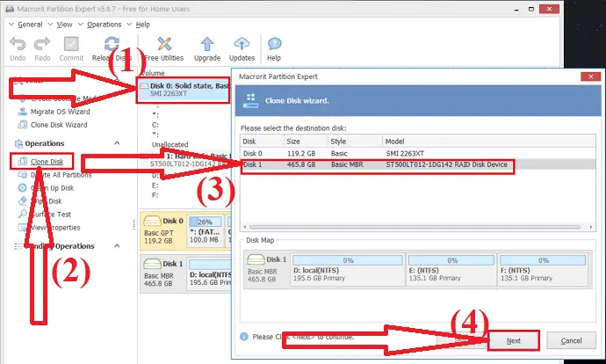The height and width of the screenshot is (364, 606).
Task: Click the Disk 1 icon in wizard Disk Map
Action: (x=256, y=259)
